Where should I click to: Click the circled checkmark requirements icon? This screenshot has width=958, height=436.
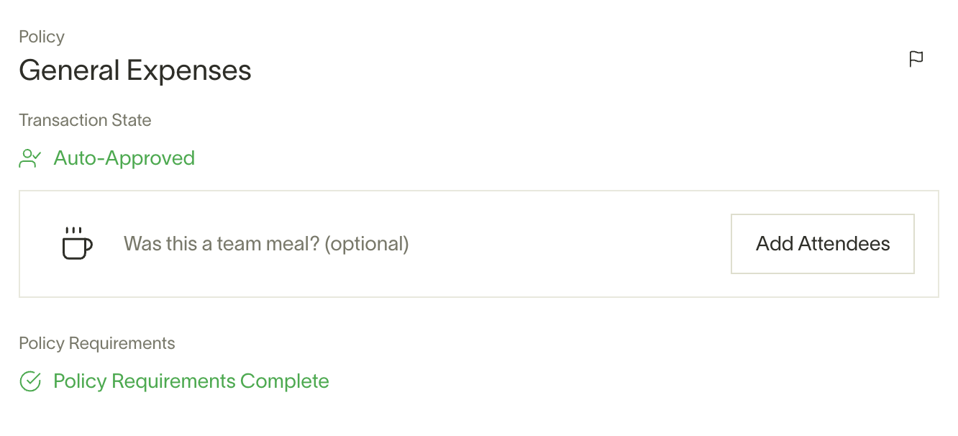[29, 381]
